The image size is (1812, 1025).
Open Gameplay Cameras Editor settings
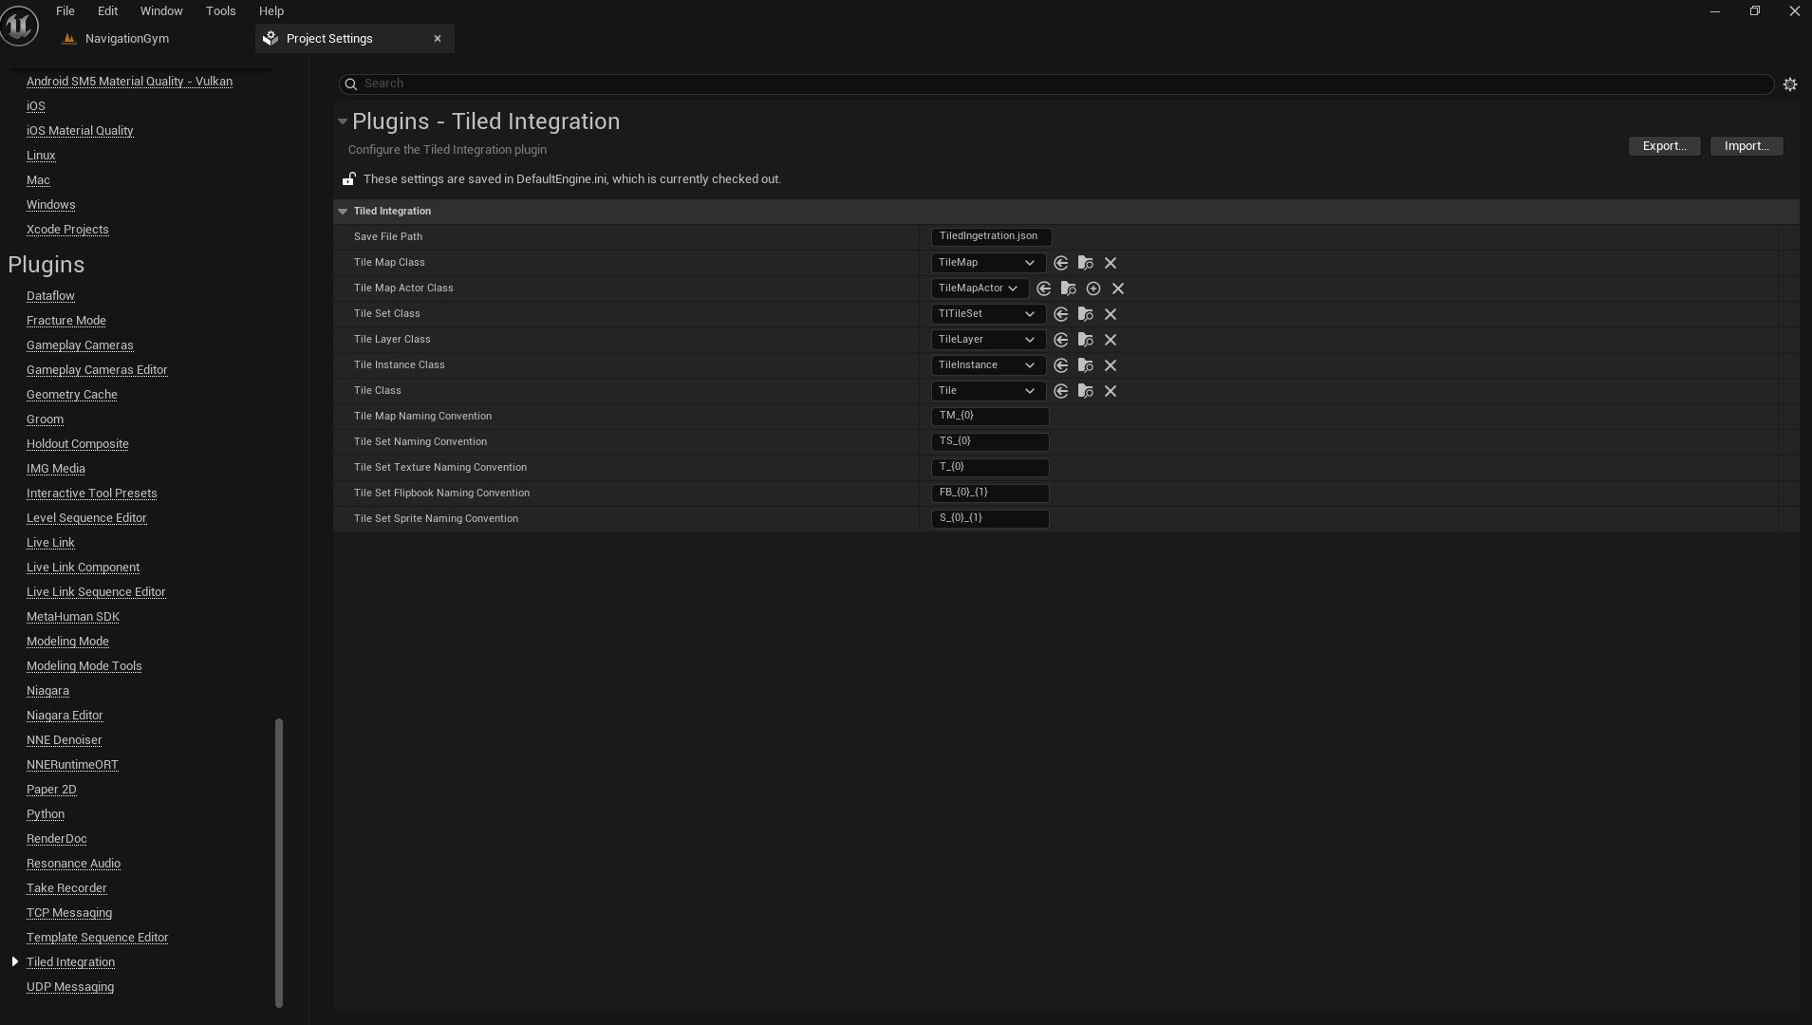[97, 370]
